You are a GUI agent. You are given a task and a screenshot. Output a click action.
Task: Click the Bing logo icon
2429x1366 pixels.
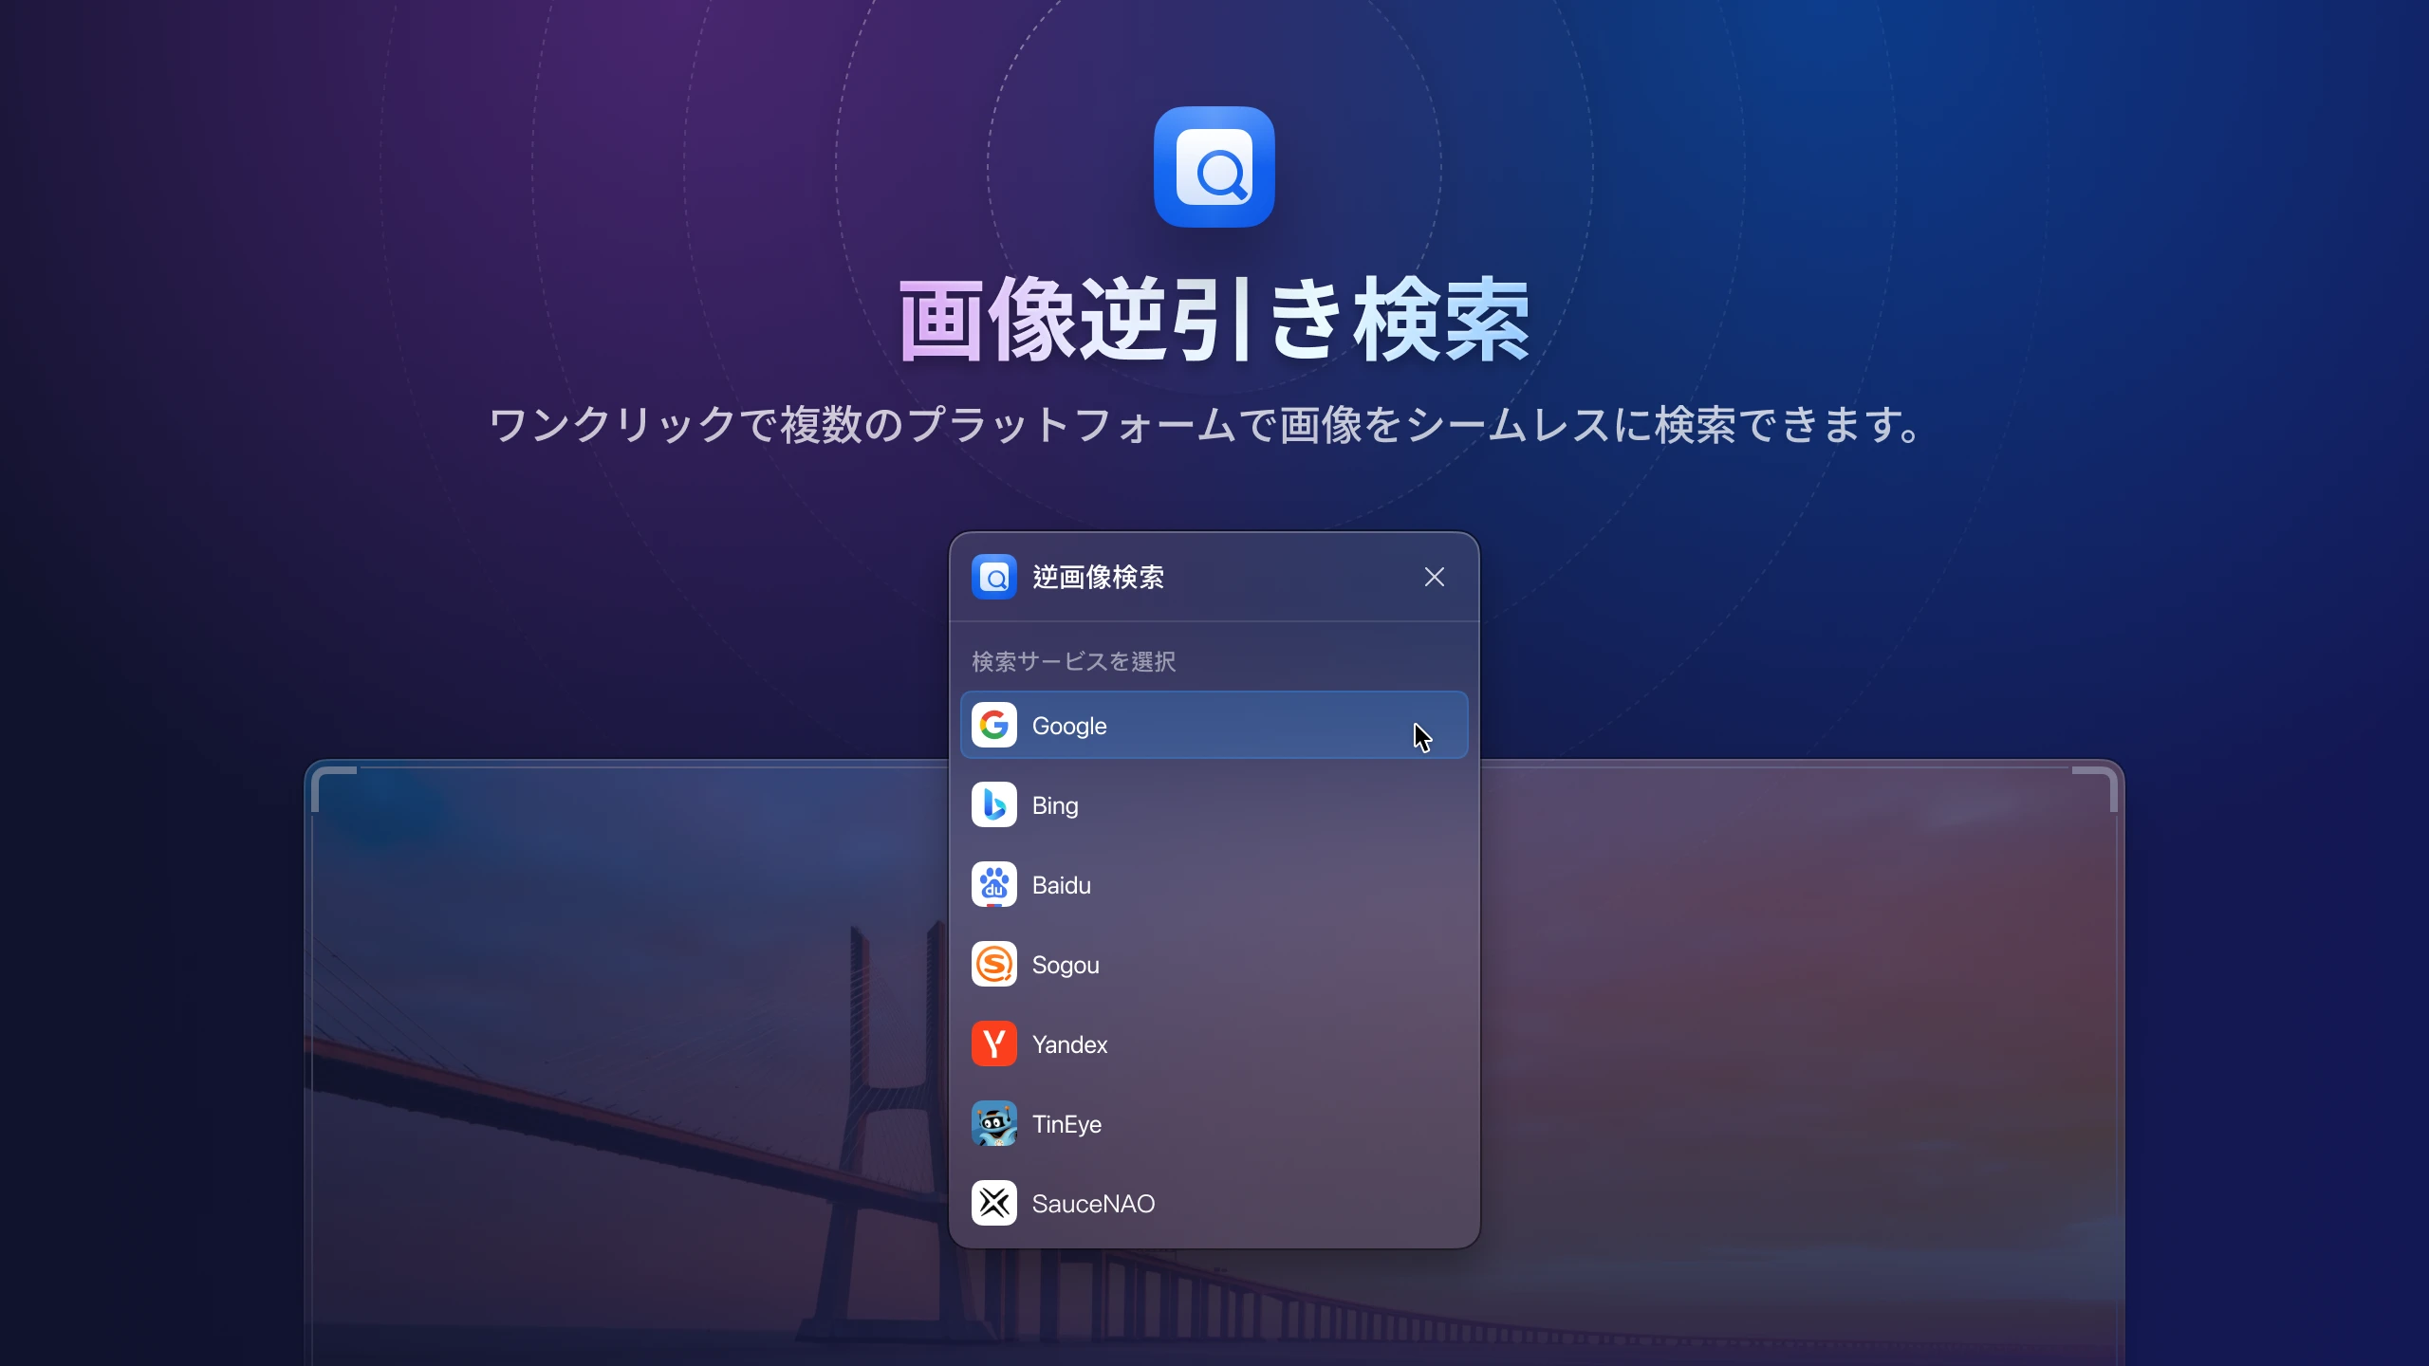click(993, 805)
